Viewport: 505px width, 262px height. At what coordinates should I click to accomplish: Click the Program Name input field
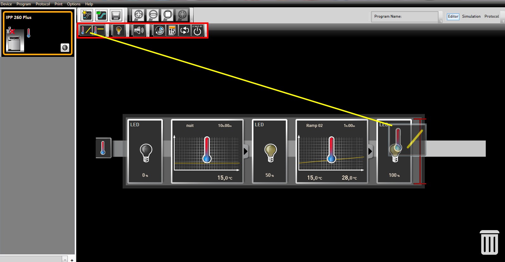pos(405,16)
